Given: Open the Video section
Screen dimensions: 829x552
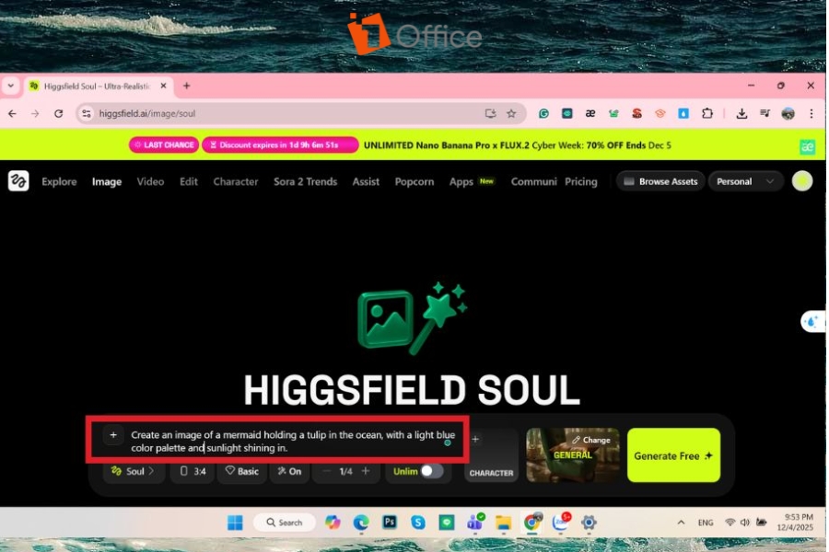Looking at the screenshot, I should tap(151, 182).
